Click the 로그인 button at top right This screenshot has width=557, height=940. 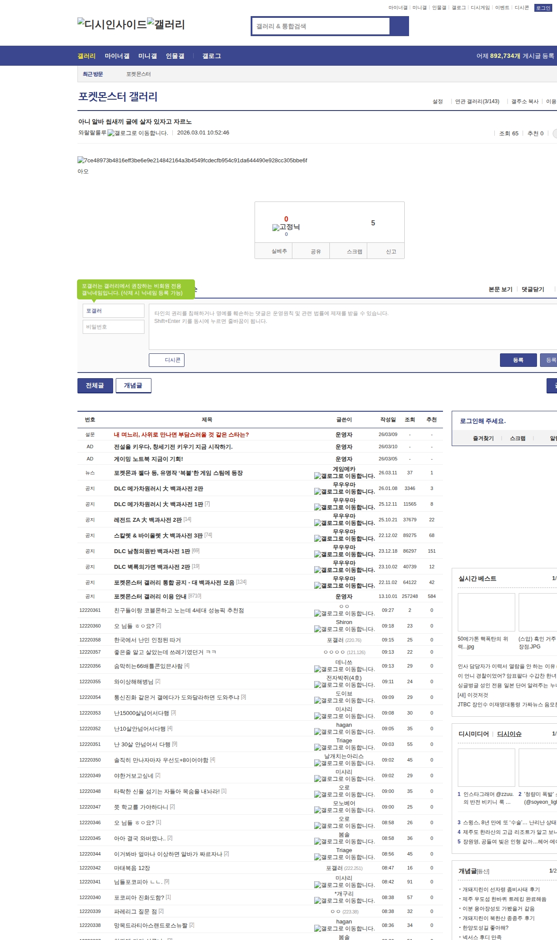(x=543, y=8)
